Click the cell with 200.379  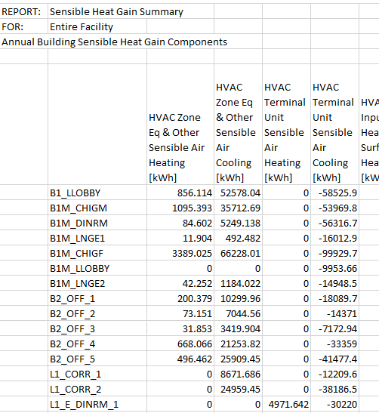[x=180, y=299]
